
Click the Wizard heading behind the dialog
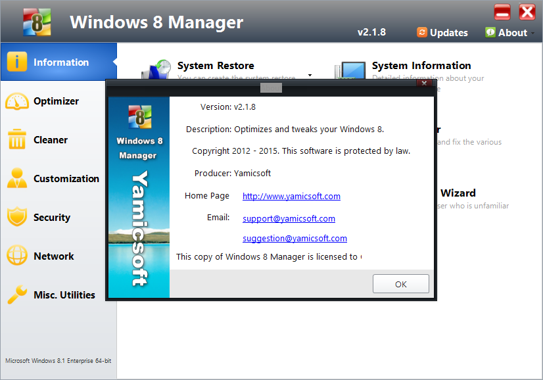(x=458, y=193)
